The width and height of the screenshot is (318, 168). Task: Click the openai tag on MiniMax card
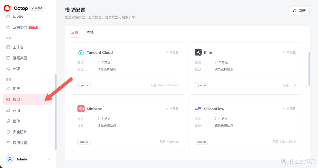[84, 142]
